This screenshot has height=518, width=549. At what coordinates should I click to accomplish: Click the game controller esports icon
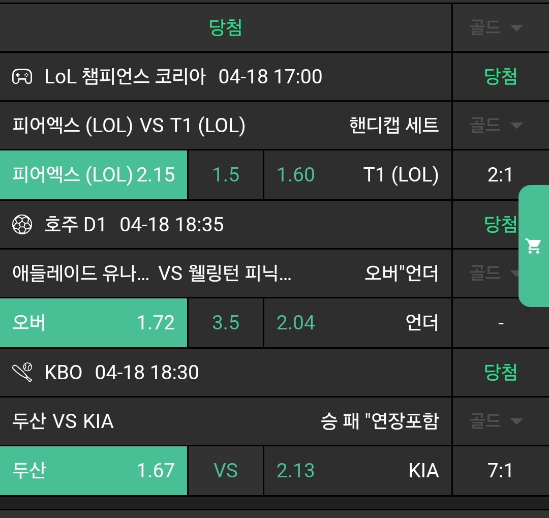coord(22,77)
